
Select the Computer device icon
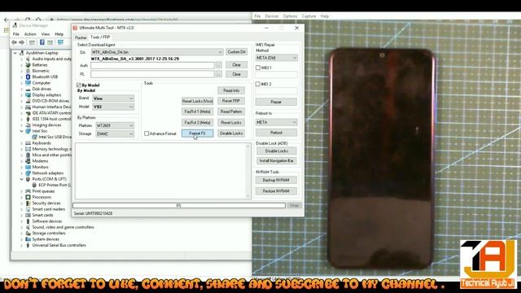pos(28,83)
